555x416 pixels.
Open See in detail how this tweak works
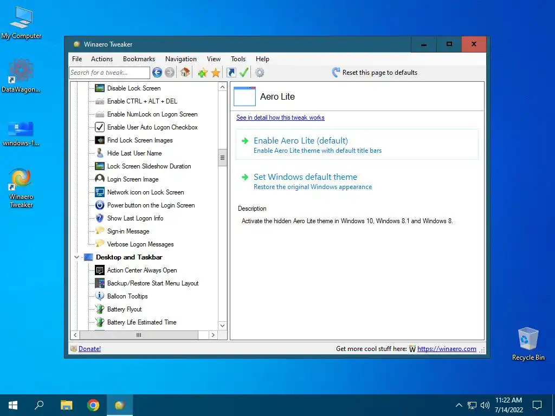tap(280, 118)
